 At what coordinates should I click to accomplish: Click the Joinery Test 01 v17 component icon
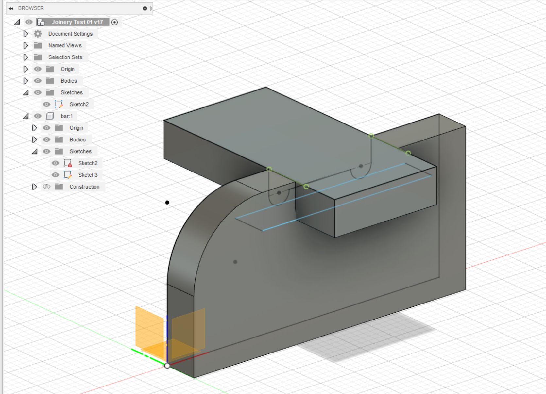[x=41, y=22]
